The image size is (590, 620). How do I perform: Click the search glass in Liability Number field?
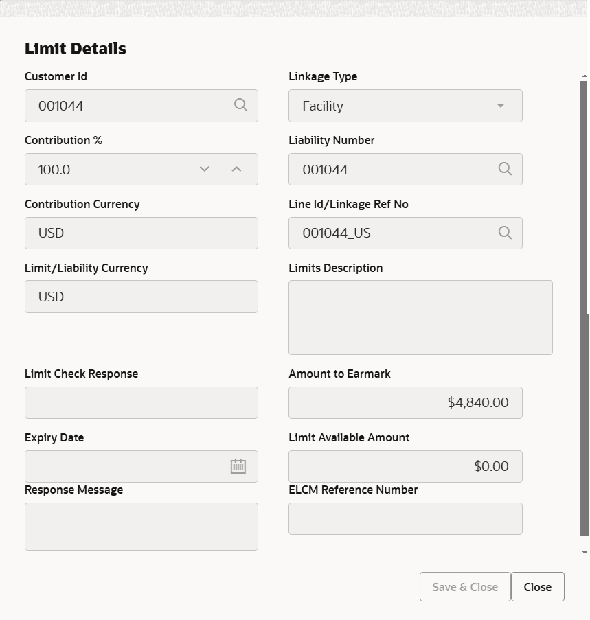pyautogui.click(x=505, y=169)
